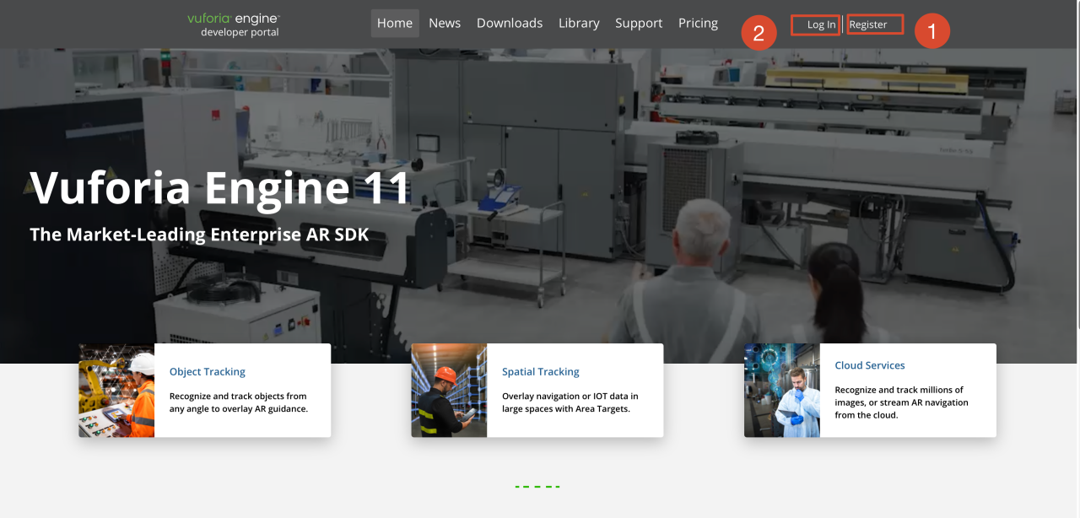Click the 'Vuforia Engine 11' headline
This screenshot has width=1080, height=518.
tap(220, 187)
